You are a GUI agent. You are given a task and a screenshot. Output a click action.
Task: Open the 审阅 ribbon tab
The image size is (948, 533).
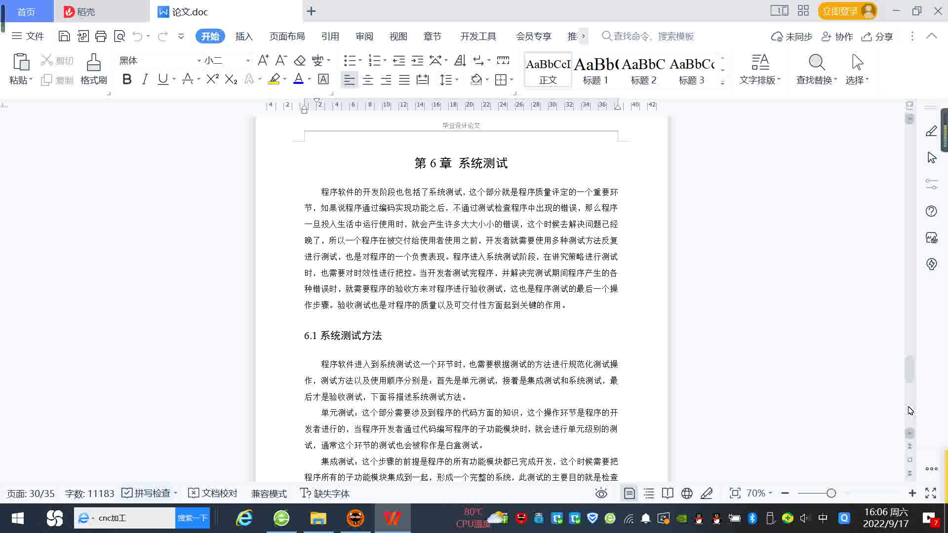click(364, 36)
